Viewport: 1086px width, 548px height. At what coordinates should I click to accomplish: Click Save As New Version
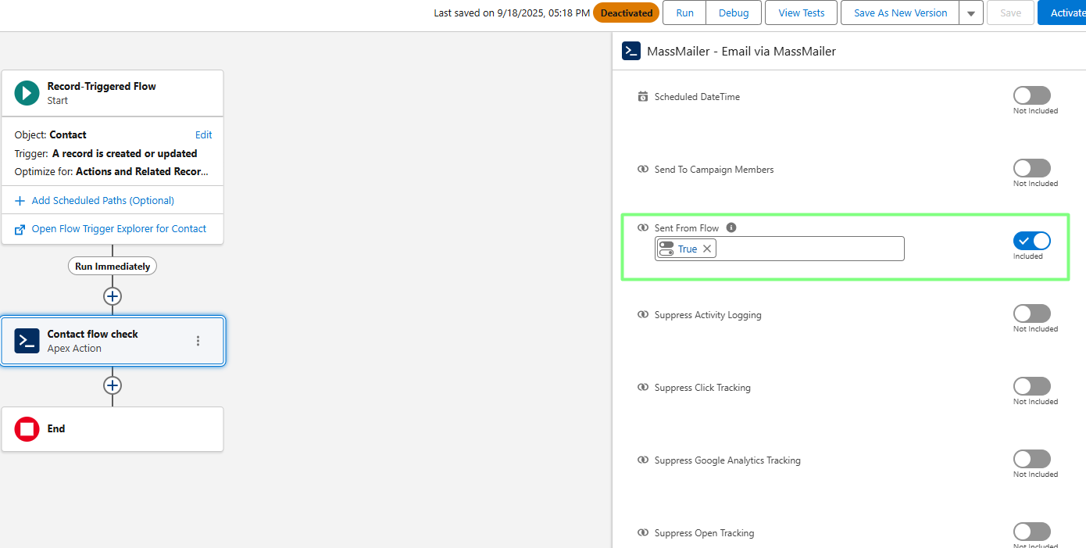(900, 13)
